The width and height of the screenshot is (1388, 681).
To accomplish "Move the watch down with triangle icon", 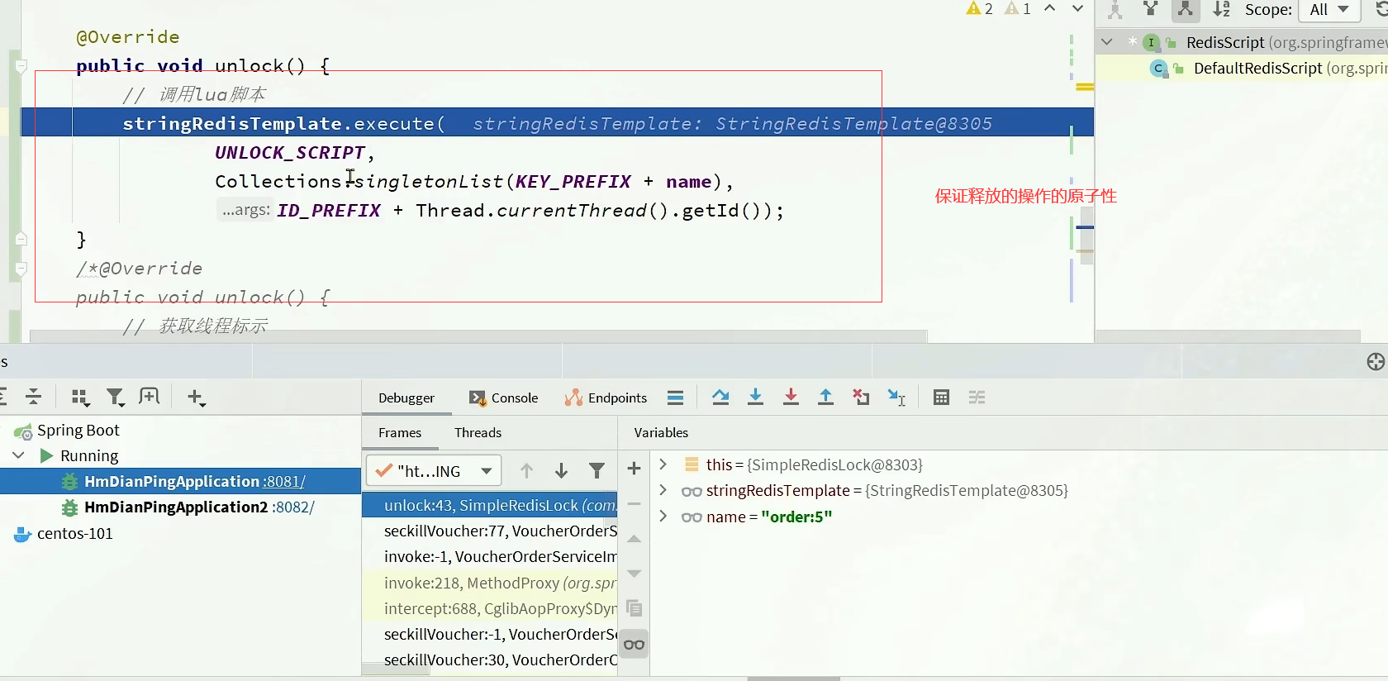I will 635,574.
